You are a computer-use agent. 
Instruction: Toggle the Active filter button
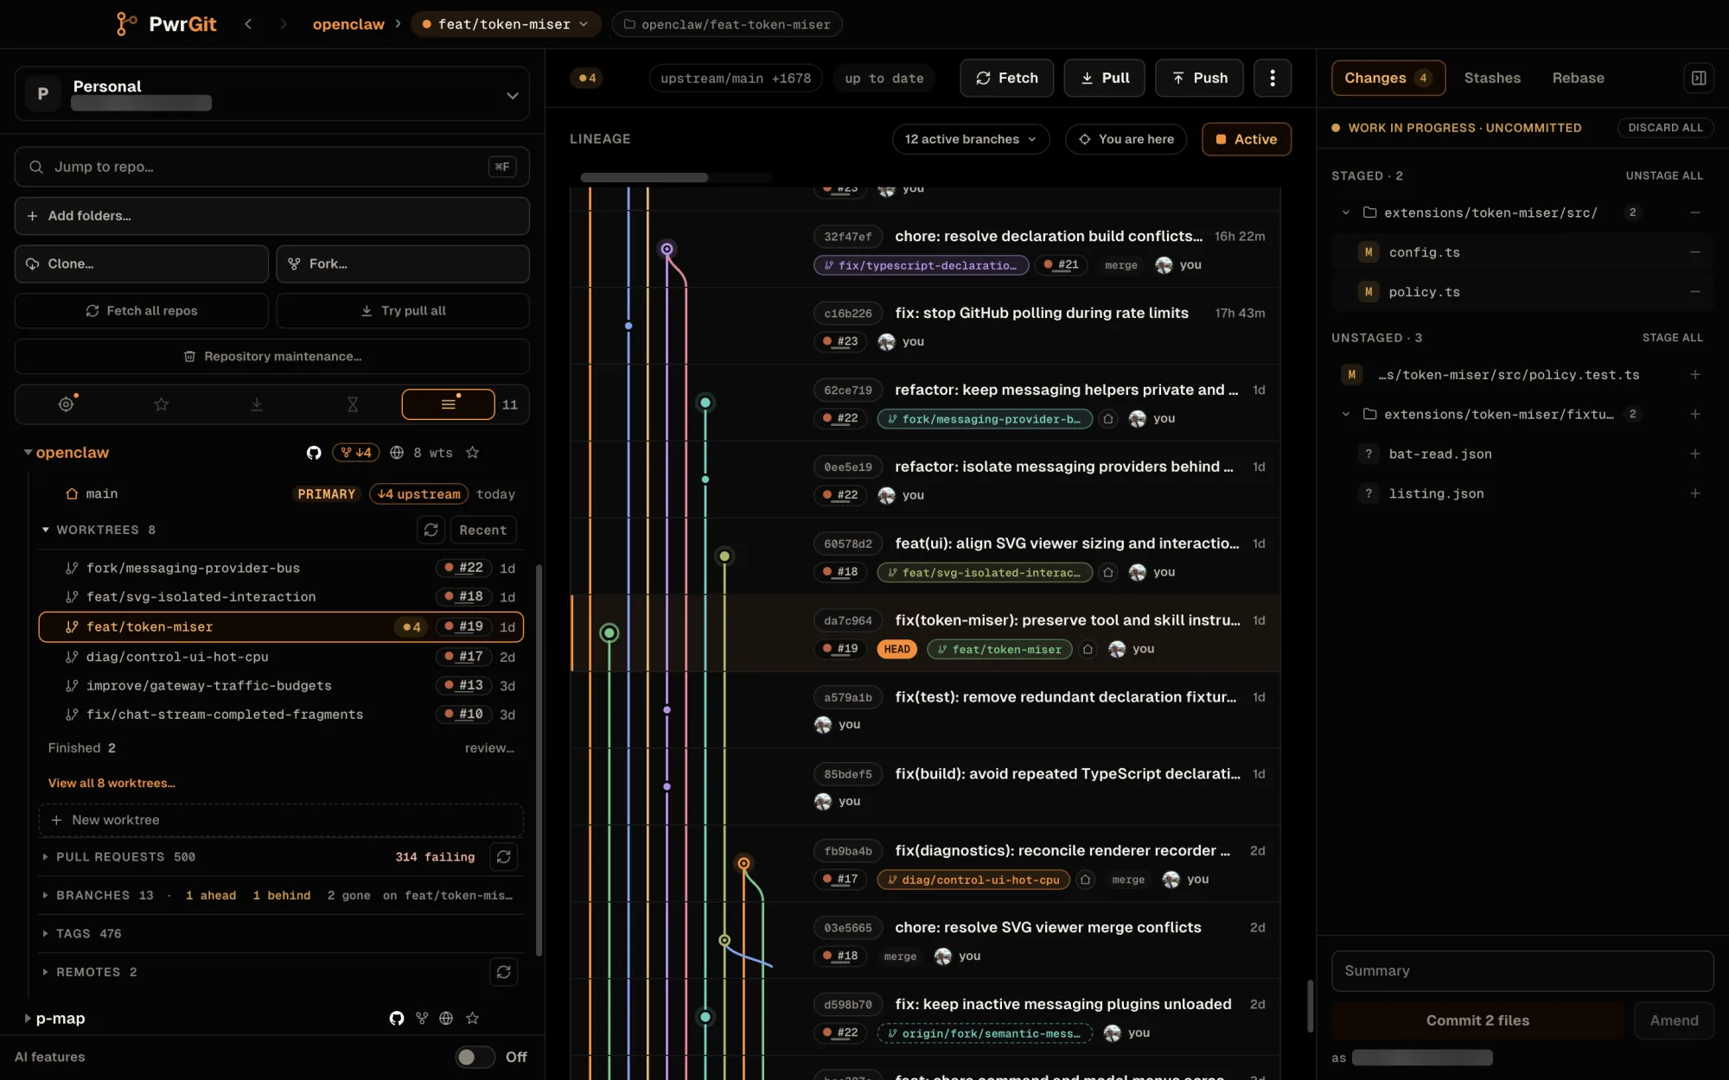pyautogui.click(x=1246, y=139)
